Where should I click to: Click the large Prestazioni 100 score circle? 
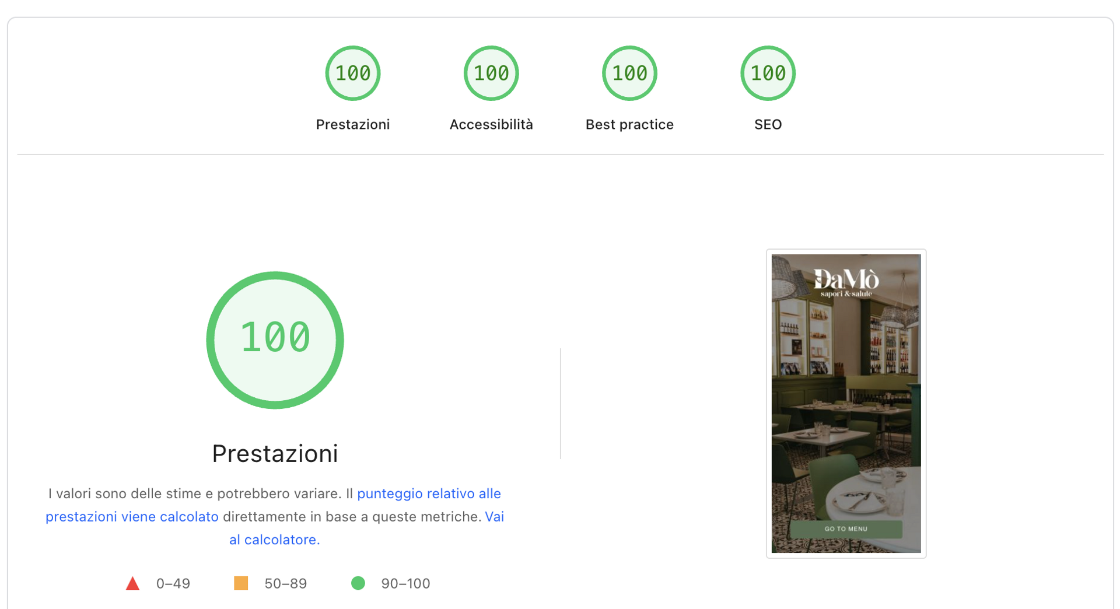coord(275,340)
